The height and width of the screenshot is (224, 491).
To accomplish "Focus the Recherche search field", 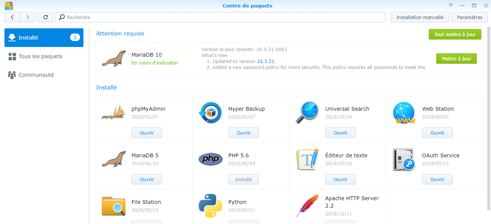I will tap(221, 17).
